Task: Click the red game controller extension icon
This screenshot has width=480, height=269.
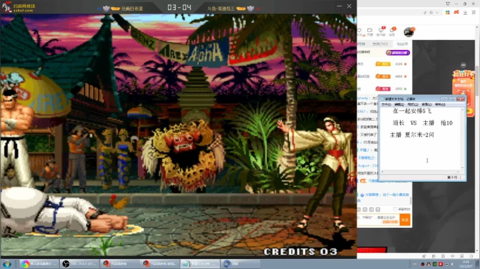Action: click(x=456, y=13)
